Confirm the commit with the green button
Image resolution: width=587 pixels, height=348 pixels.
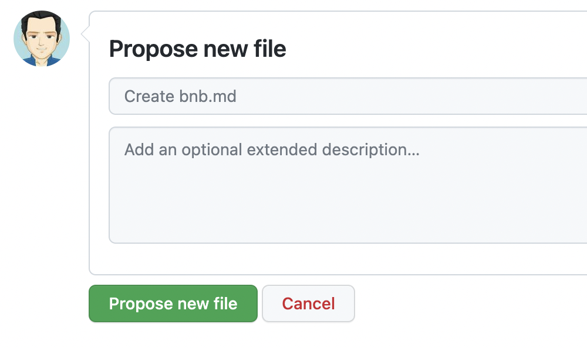coord(173,303)
